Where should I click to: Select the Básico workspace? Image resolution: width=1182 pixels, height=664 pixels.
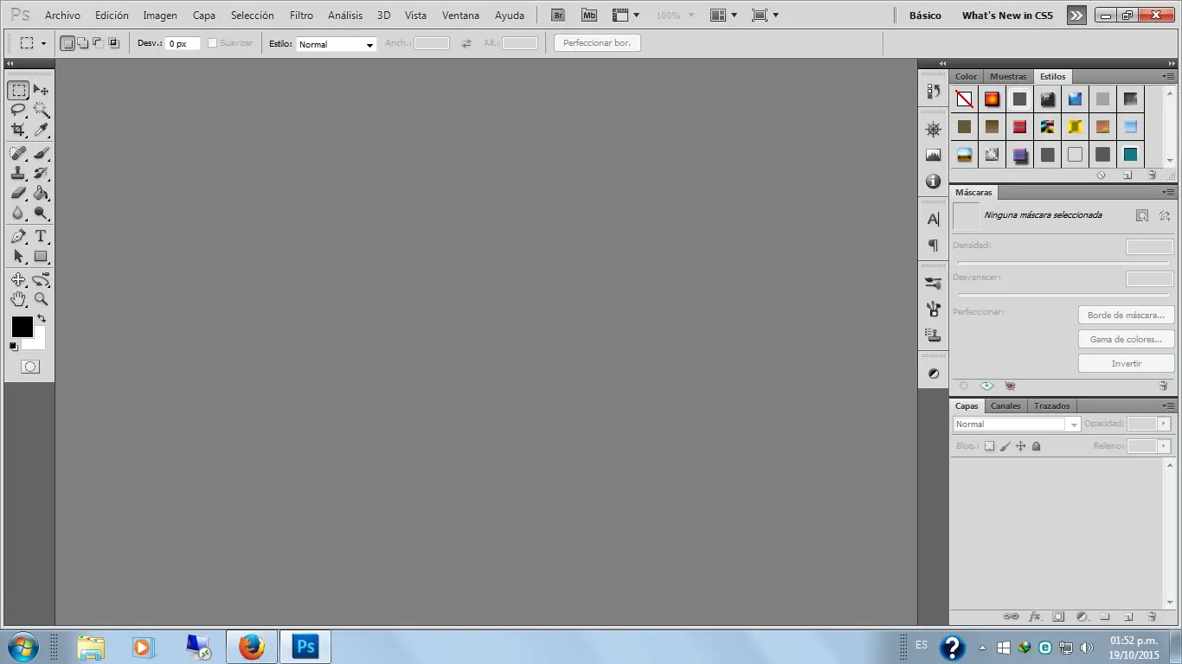pos(925,16)
